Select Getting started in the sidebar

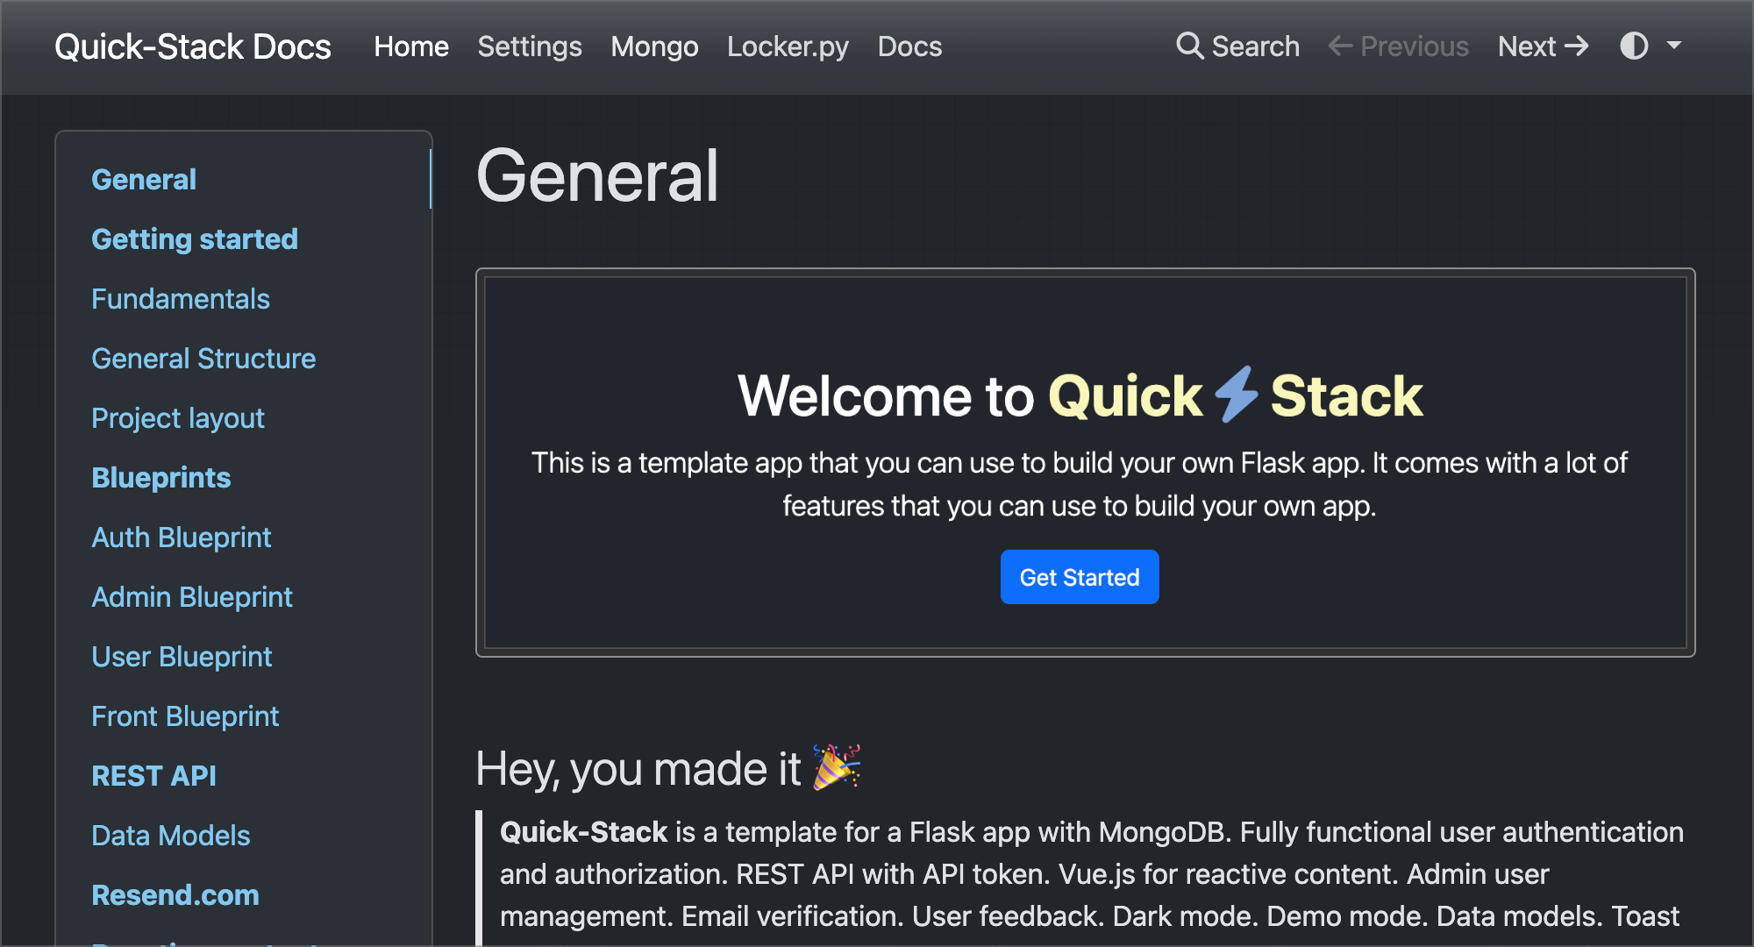coord(195,239)
